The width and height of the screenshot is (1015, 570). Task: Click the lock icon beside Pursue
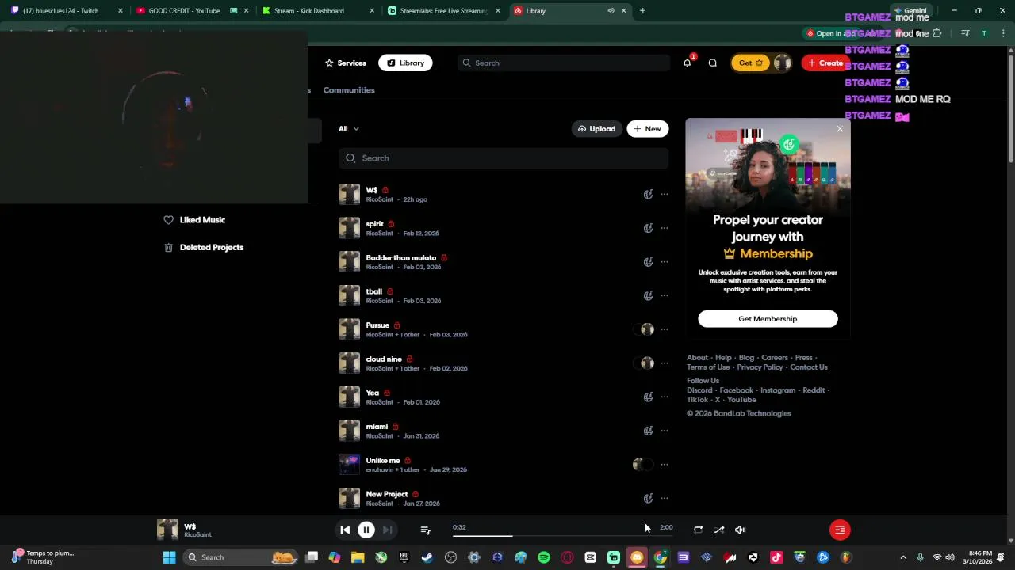(x=396, y=325)
